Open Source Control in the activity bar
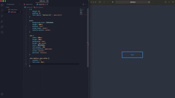This screenshot has width=175, height=98. click(2, 16)
